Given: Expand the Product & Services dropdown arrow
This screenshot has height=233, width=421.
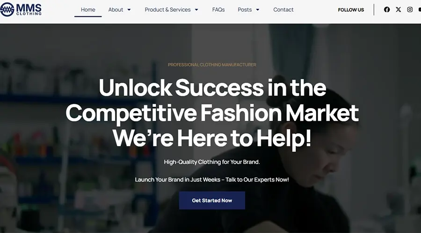Looking at the screenshot, I should pyautogui.click(x=196, y=10).
